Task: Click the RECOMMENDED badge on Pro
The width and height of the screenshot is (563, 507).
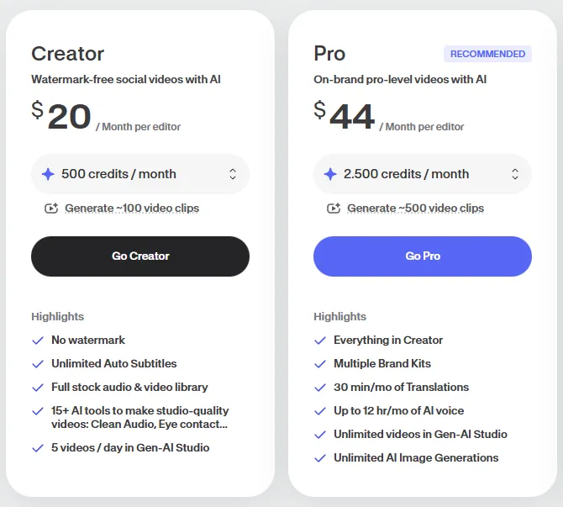Action: [x=487, y=54]
